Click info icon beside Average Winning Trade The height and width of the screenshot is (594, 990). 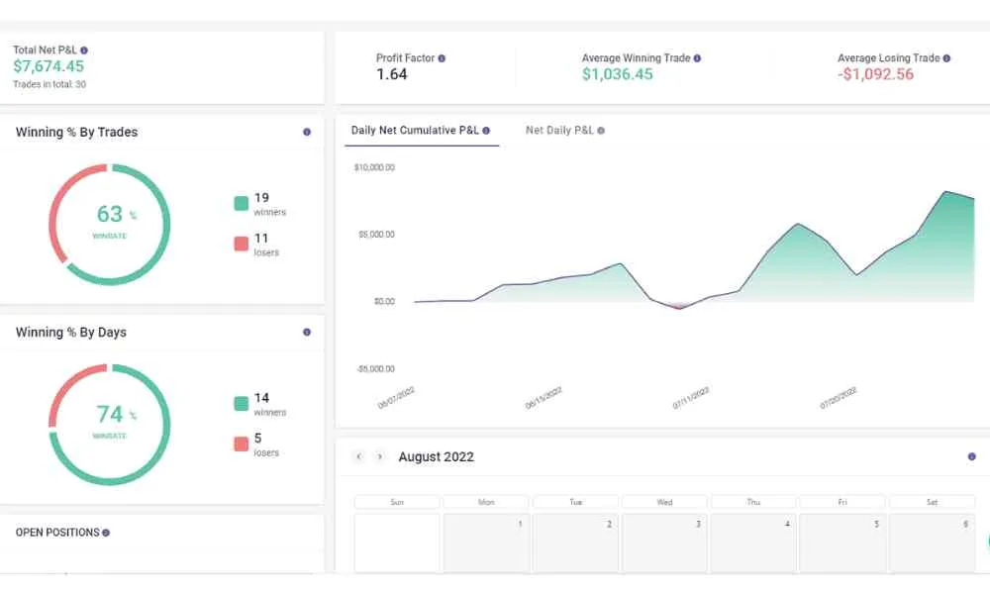[x=697, y=58]
